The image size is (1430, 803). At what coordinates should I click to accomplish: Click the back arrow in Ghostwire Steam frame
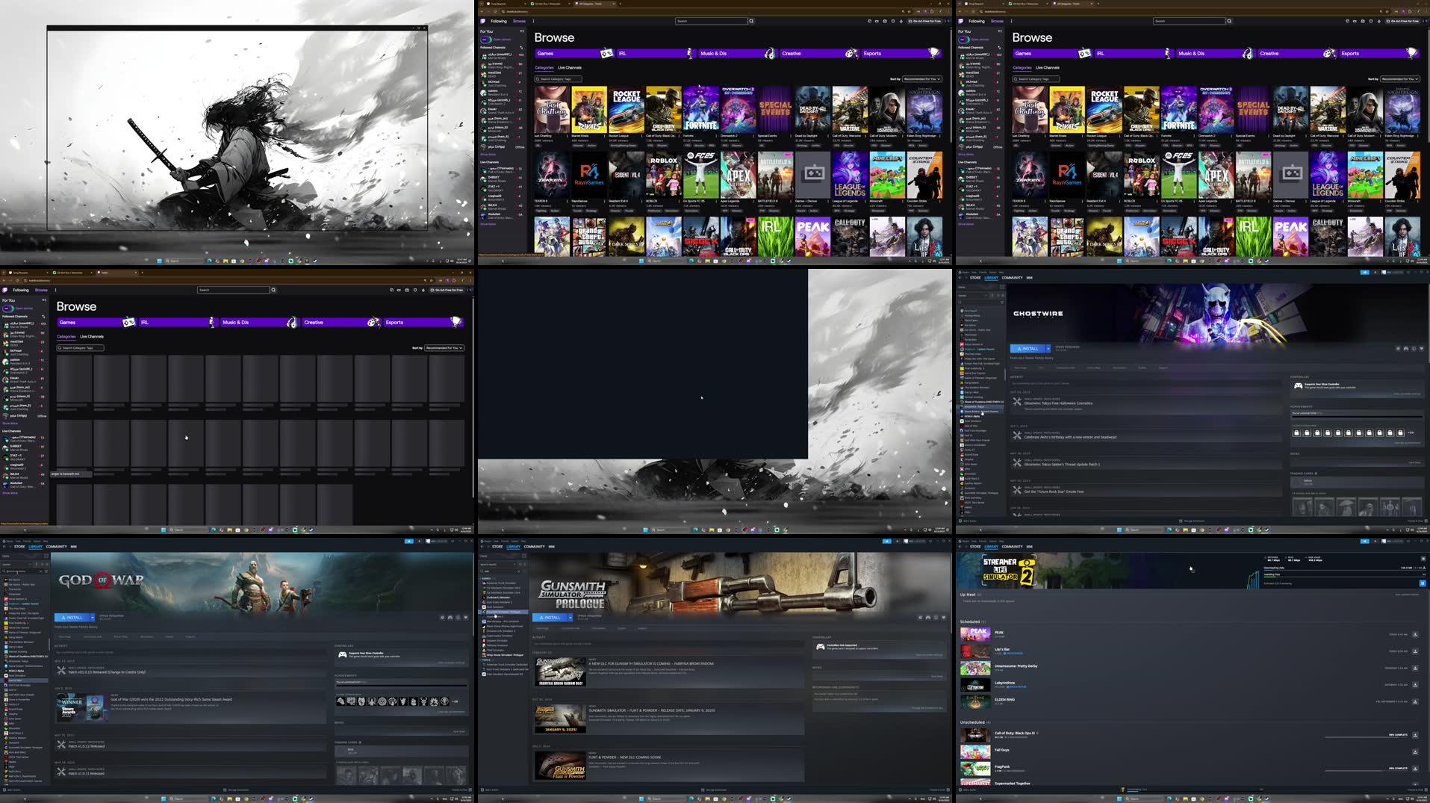click(x=961, y=278)
